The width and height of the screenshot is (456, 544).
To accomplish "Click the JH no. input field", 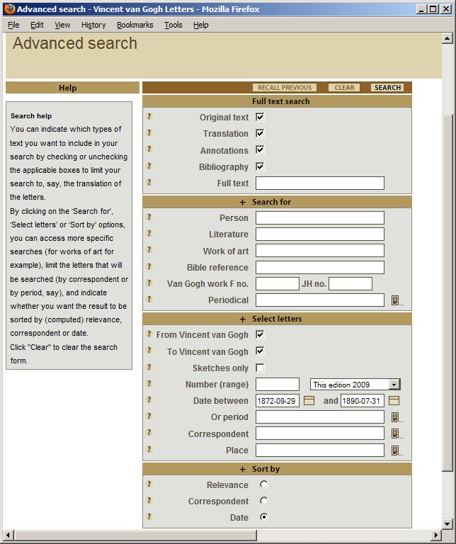I will tap(350, 284).
